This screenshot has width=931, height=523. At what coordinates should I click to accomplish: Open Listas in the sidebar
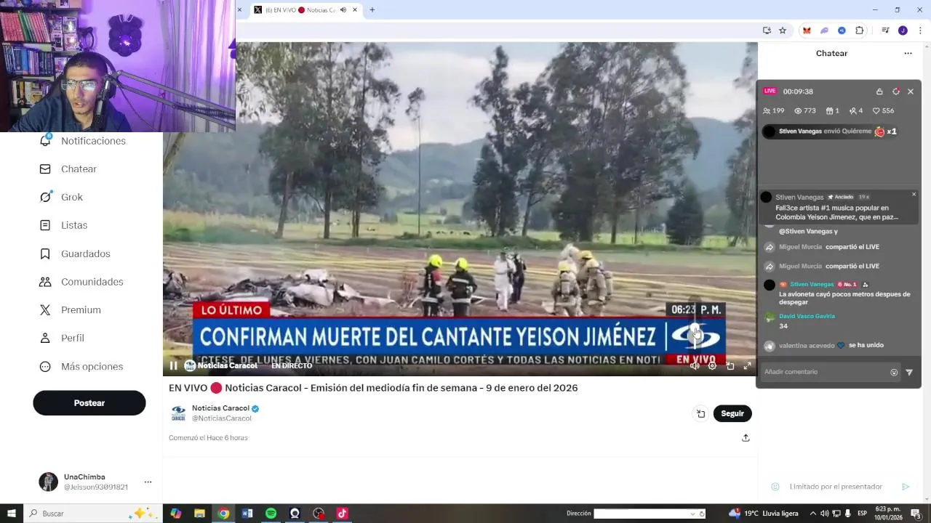[x=63, y=225]
